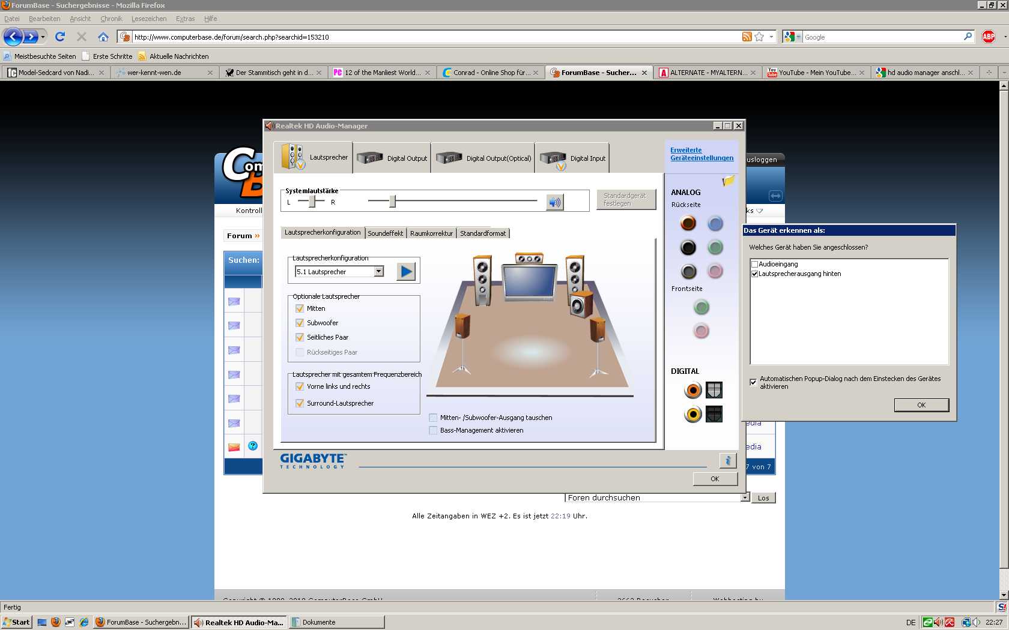This screenshot has width=1009, height=630.
Task: Click the black rear-panel analog jack
Action: (x=688, y=247)
